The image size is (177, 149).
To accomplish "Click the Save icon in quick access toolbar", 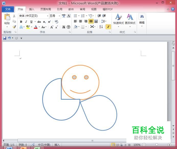I will 5,38.
